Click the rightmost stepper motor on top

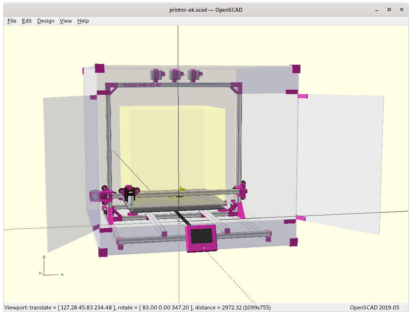click(193, 75)
